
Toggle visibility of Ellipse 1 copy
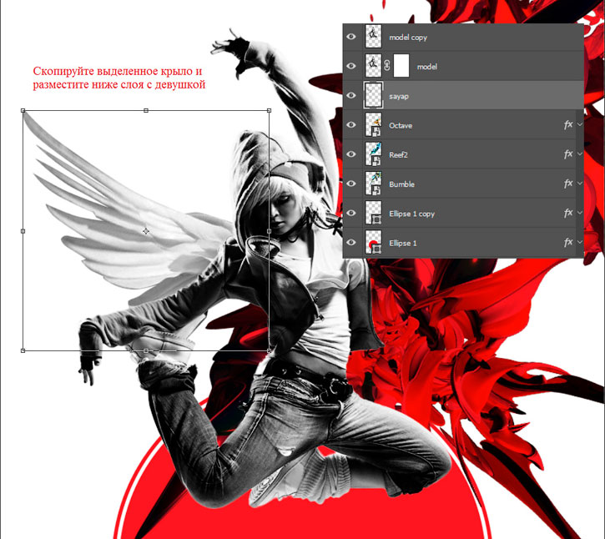tap(350, 213)
